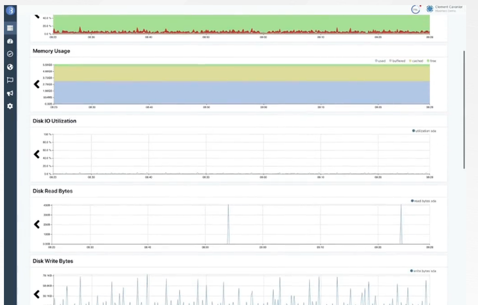Toggle the 'read bytes sda' legend series
The height and width of the screenshot is (305, 478).
(424, 201)
